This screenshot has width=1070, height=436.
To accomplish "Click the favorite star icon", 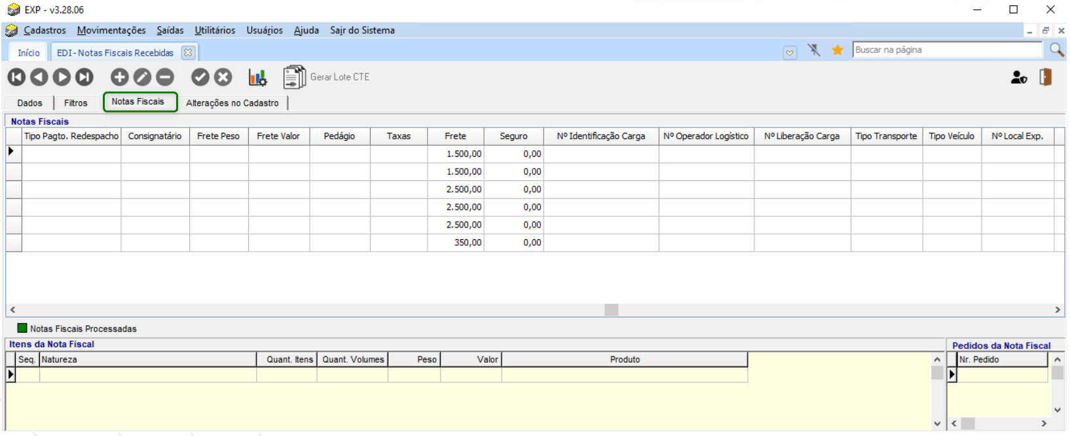I will (x=837, y=50).
